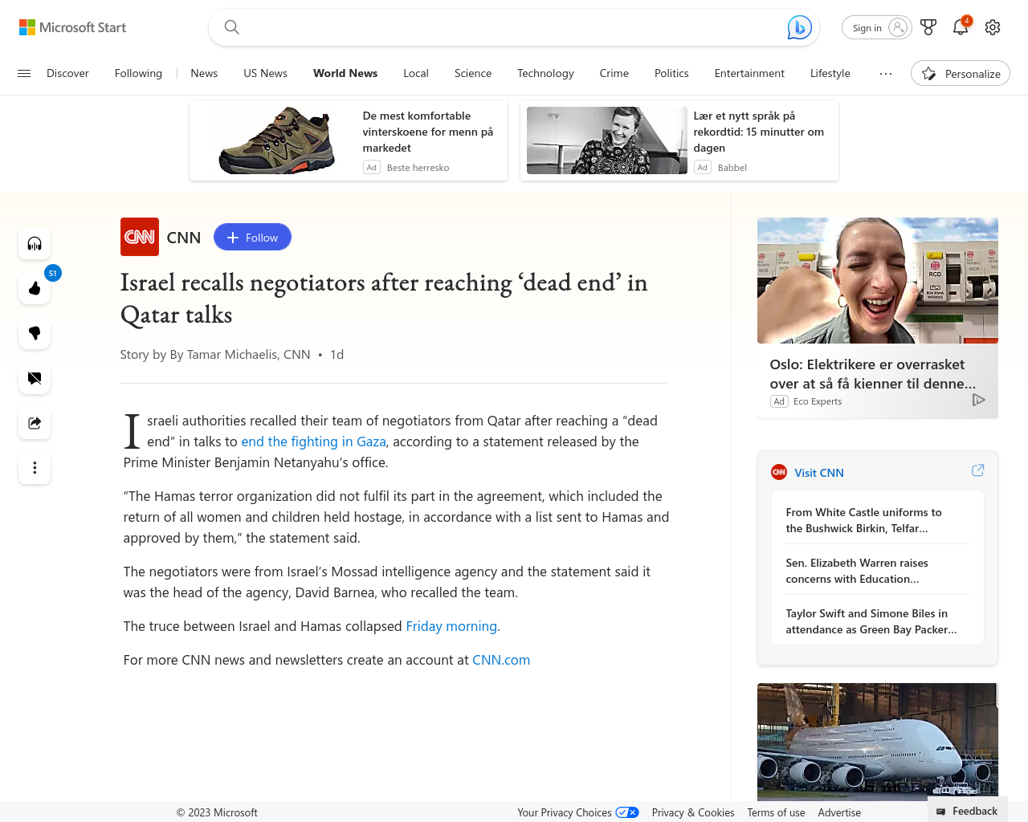The height and width of the screenshot is (822, 1028).
Task: Click the search magnifier icon
Action: [x=232, y=27]
